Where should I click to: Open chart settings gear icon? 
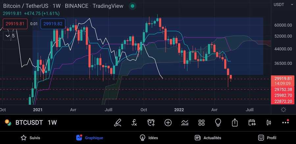284,110
